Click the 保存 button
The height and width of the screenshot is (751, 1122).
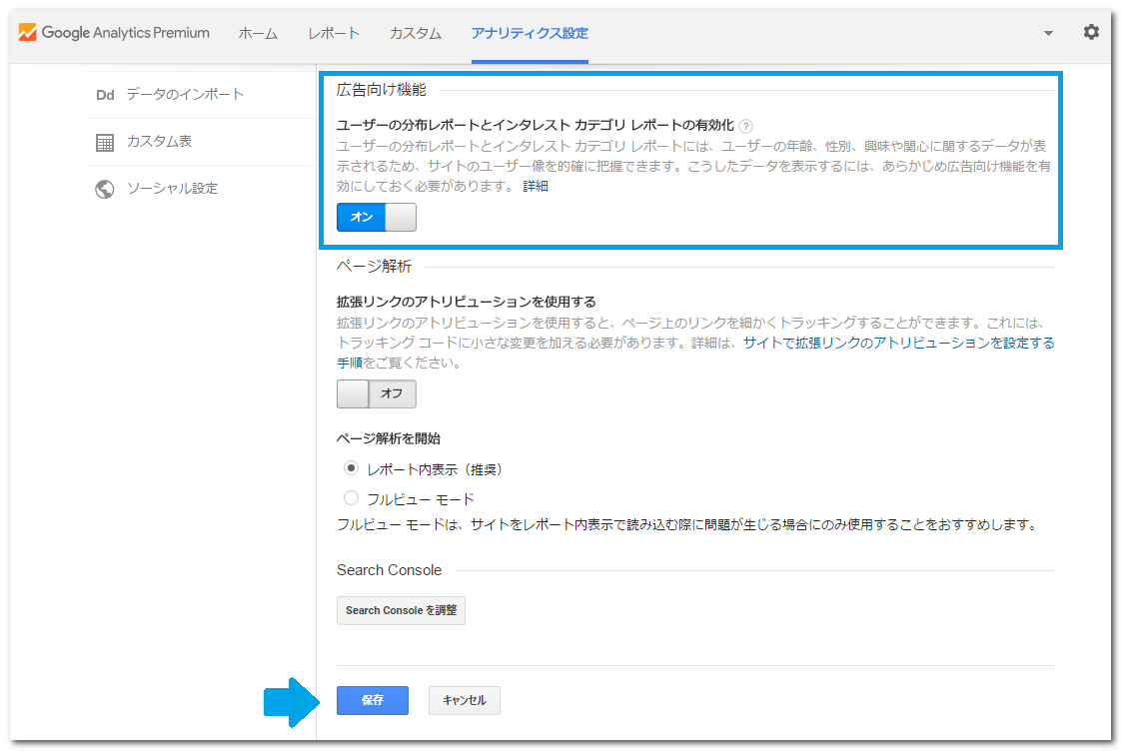373,700
